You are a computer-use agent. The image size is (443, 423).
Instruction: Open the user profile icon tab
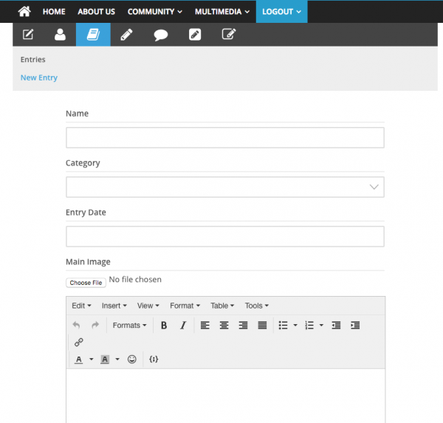click(60, 35)
